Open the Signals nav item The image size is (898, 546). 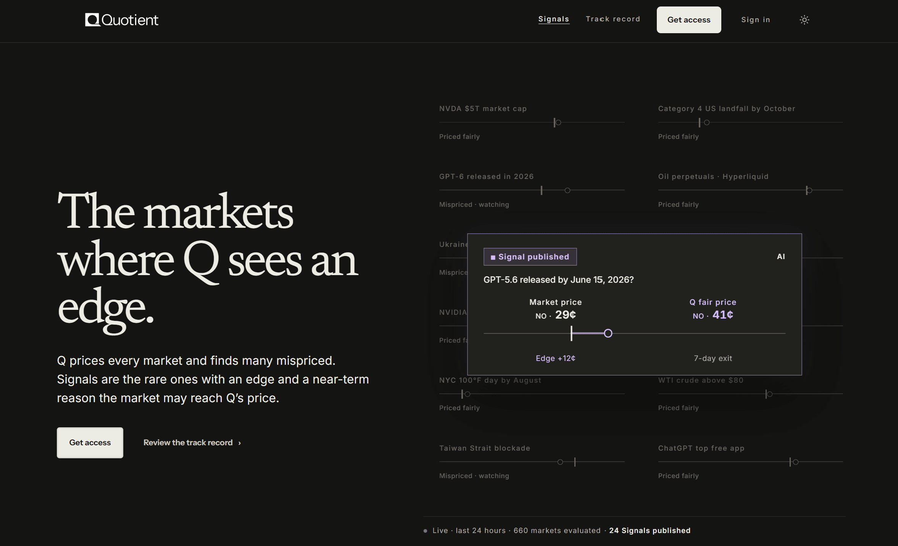553,19
